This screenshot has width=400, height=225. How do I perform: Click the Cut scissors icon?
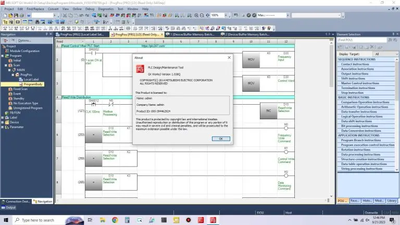pyautogui.click(x=65, y=15)
